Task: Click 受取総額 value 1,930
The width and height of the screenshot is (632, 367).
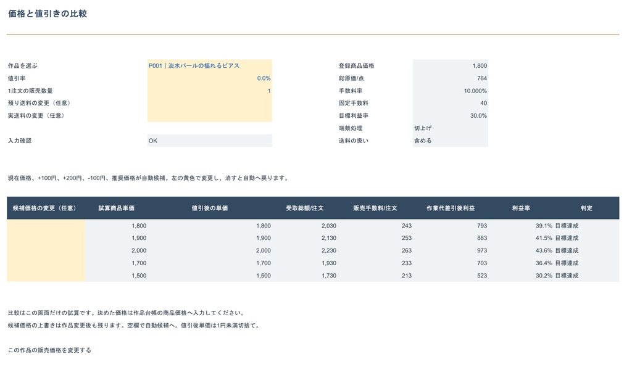Action: (x=329, y=263)
